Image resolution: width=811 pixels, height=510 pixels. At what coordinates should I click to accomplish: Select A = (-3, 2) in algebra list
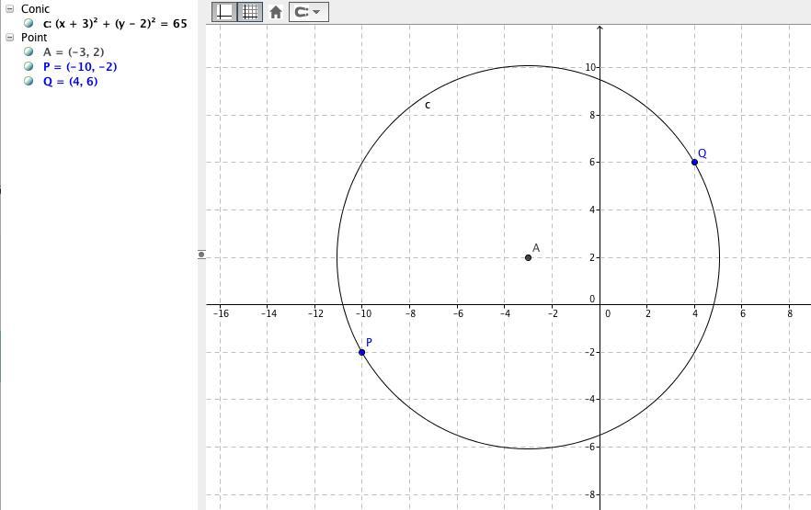74,52
